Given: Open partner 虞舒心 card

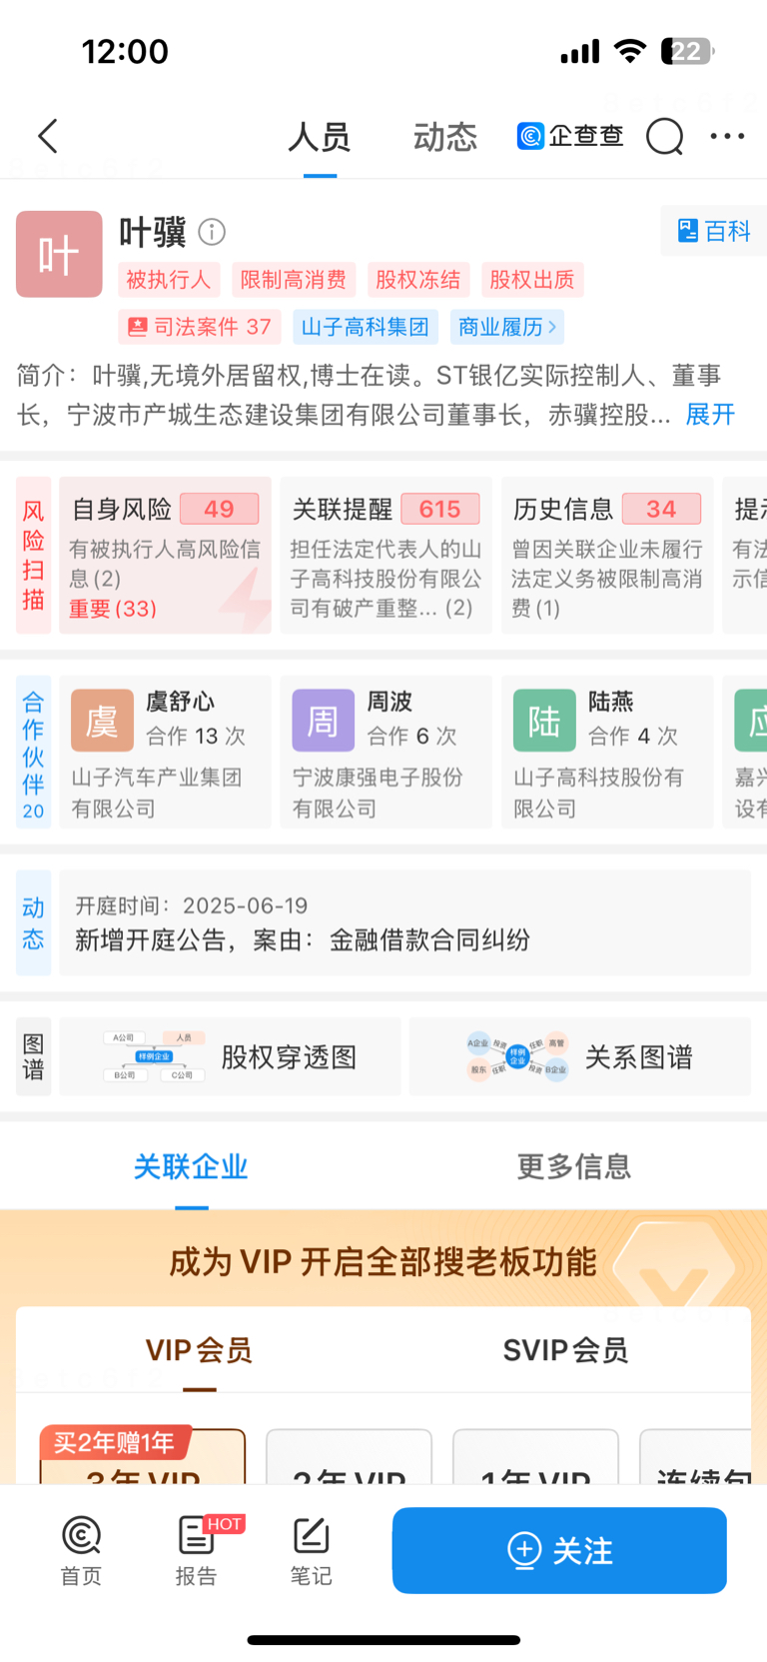Looking at the screenshot, I should pos(165,752).
